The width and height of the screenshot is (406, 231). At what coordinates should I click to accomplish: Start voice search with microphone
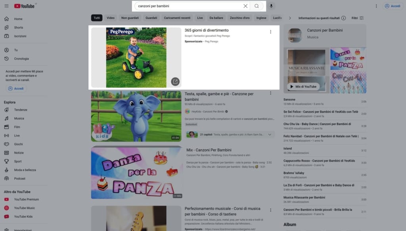[x=271, y=6]
